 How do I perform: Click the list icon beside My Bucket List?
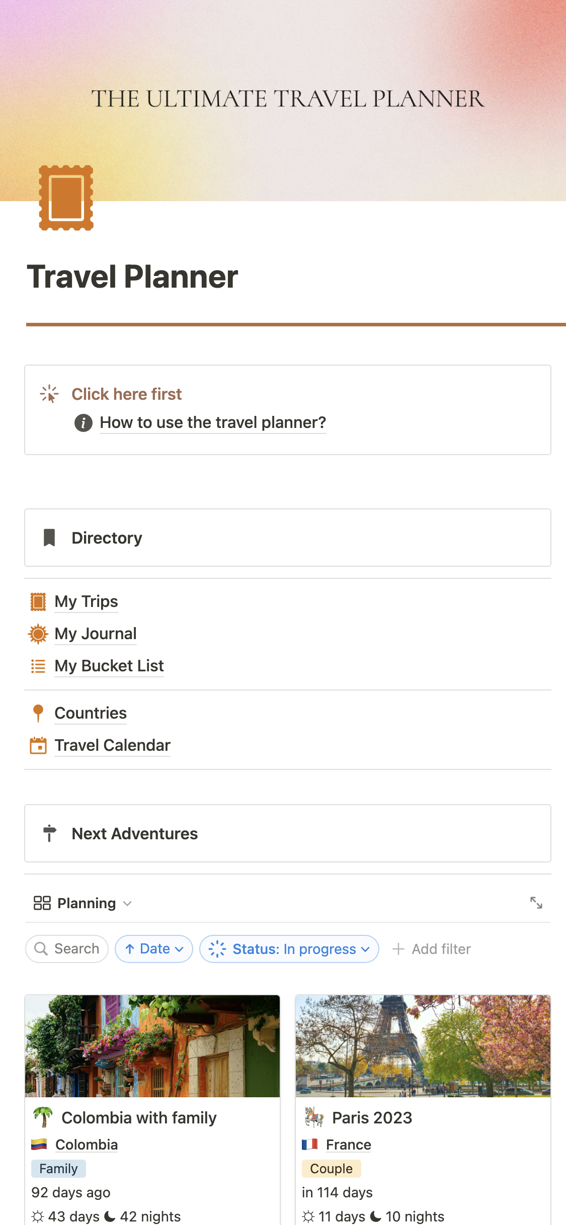point(38,666)
